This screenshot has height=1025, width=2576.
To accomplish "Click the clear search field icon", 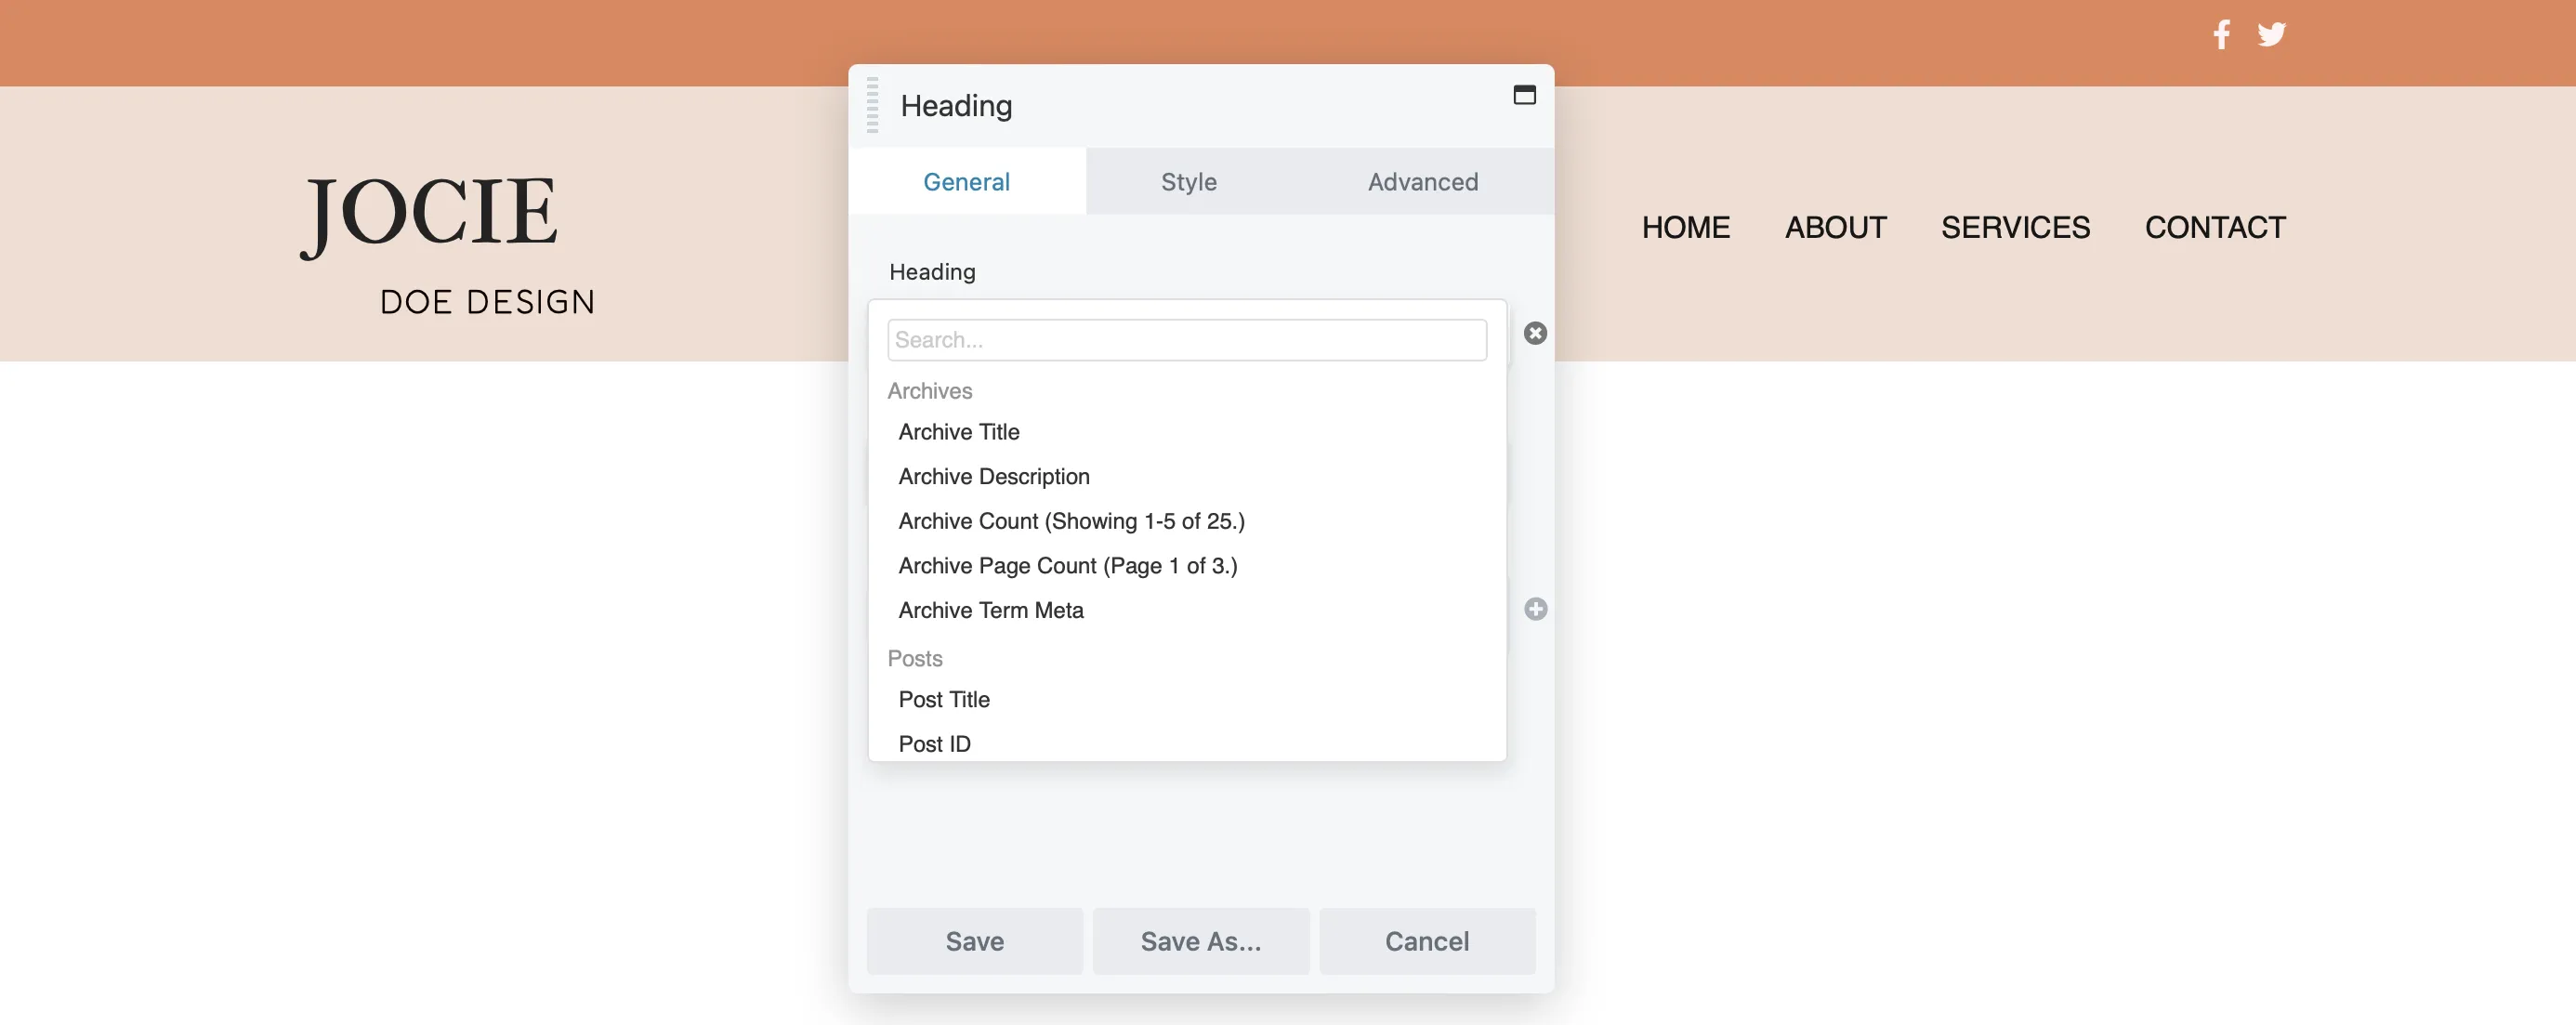I will [x=1534, y=334].
